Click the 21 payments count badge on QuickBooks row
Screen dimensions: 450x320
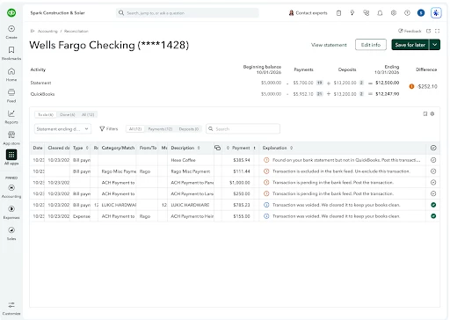point(320,94)
